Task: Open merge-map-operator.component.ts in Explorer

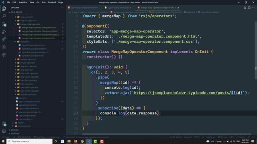Action: [x=38, y=38]
